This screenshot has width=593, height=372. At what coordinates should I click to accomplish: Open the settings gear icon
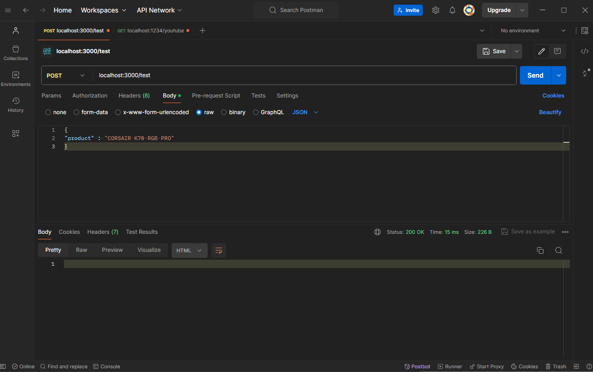coord(436,10)
